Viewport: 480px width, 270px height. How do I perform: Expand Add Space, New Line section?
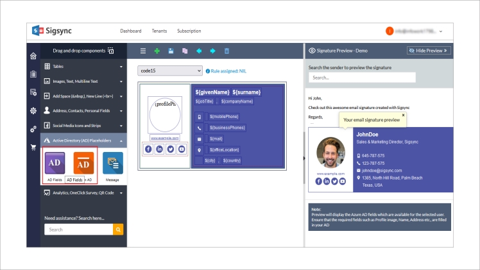click(83, 96)
